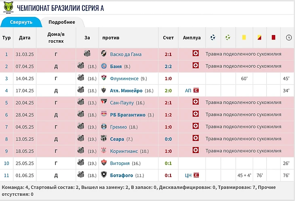Click the red card column icon
The image size is (295, 201).
click(274, 37)
